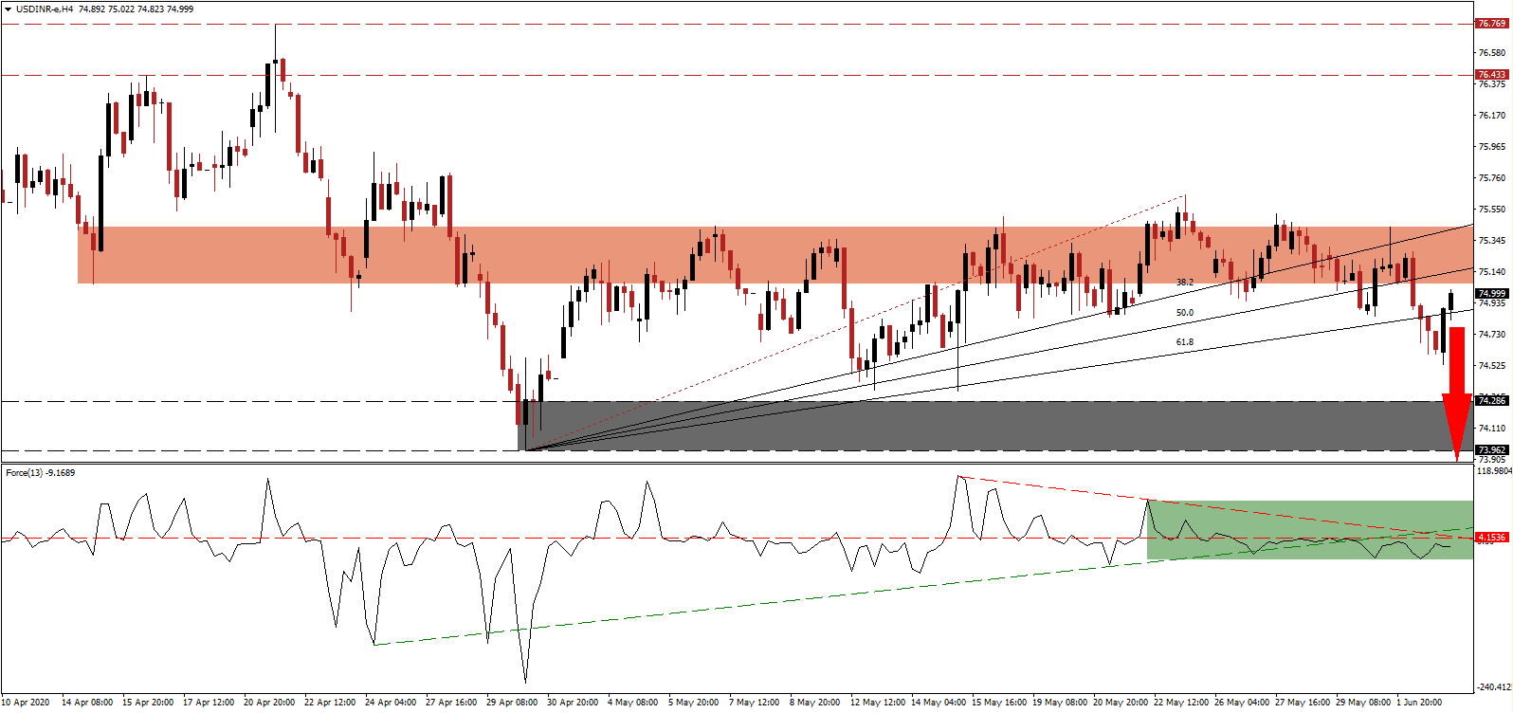Select the 61.8 Fibonacci fan label

coord(1185,342)
